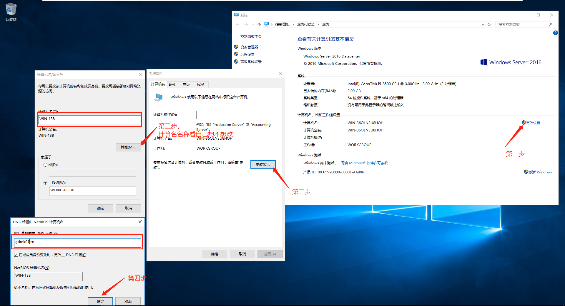565x306 pixels.
Task: Click the 激活 Windows shield icon
Action: click(526, 172)
